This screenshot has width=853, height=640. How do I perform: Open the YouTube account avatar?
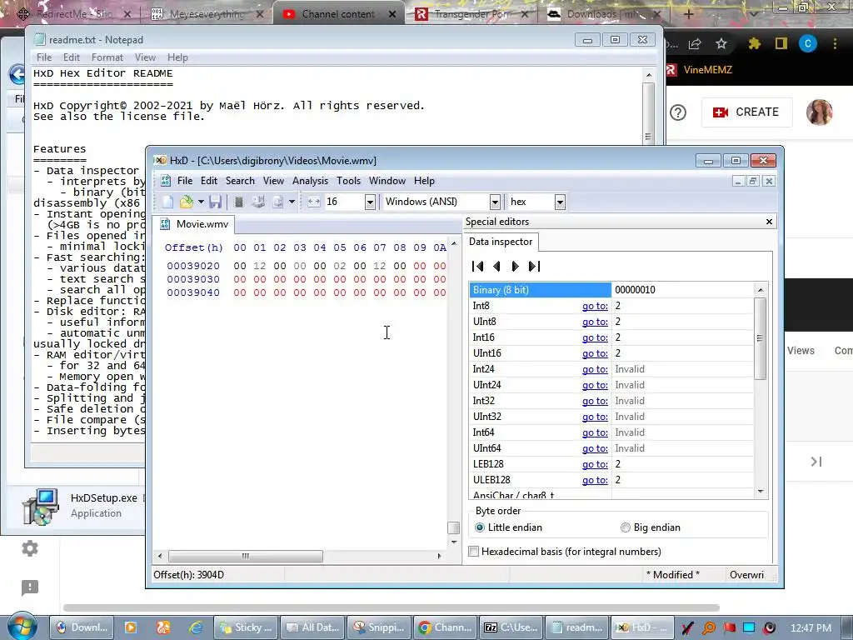click(x=820, y=112)
